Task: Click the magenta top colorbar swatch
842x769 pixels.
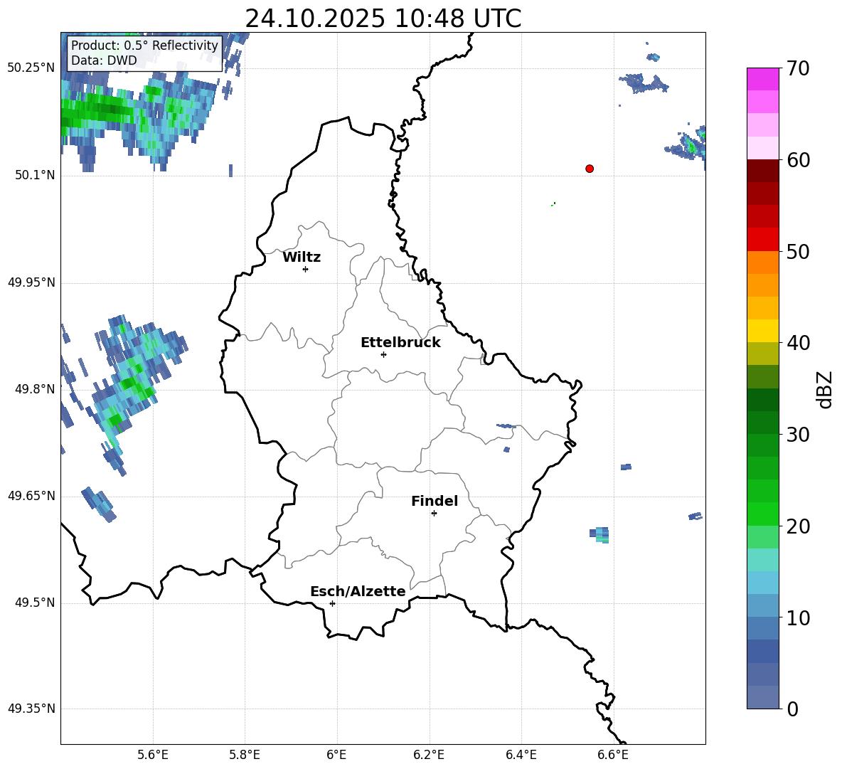Action: point(762,79)
